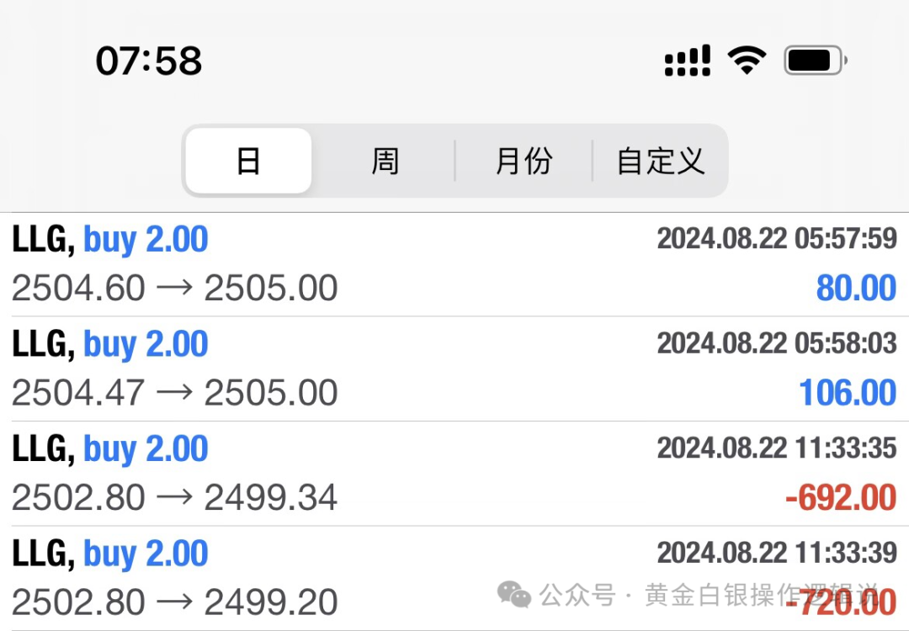This screenshot has height=631, width=909.
Task: Tap the WeChat logo in watermark
Action: 513,595
